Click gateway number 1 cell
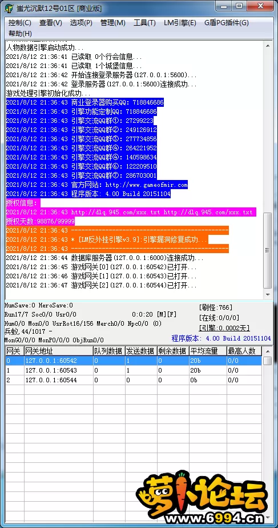 pyautogui.click(x=14, y=370)
